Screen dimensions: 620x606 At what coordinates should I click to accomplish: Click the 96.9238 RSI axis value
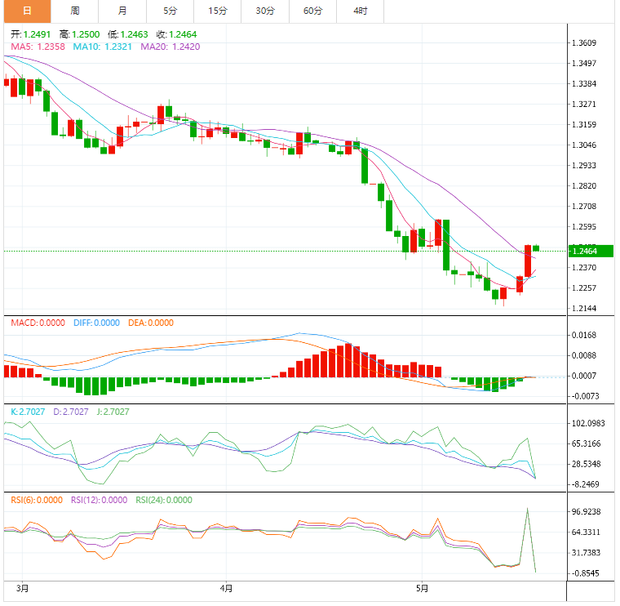click(586, 511)
